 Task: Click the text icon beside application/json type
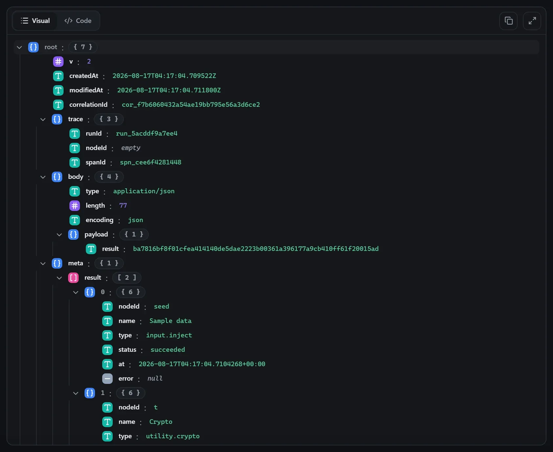[75, 191]
